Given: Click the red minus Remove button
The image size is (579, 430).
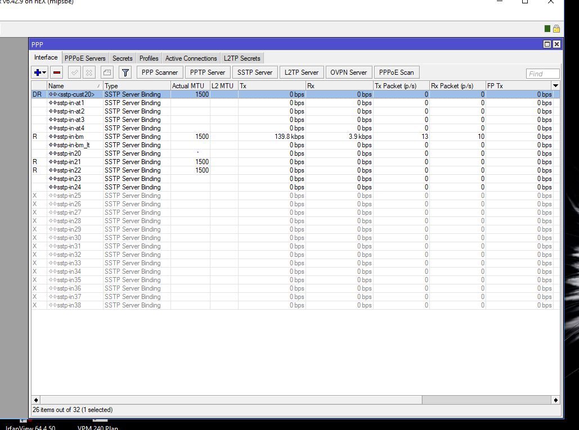Looking at the screenshot, I should coord(57,73).
